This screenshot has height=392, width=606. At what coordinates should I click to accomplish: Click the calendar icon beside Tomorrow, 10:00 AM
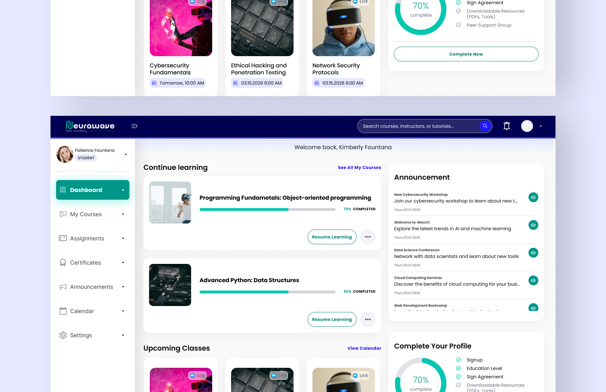[154, 83]
